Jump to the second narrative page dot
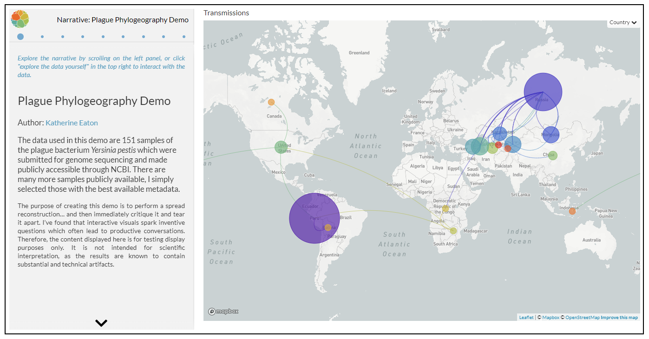This screenshot has height=339, width=649. 42,37
